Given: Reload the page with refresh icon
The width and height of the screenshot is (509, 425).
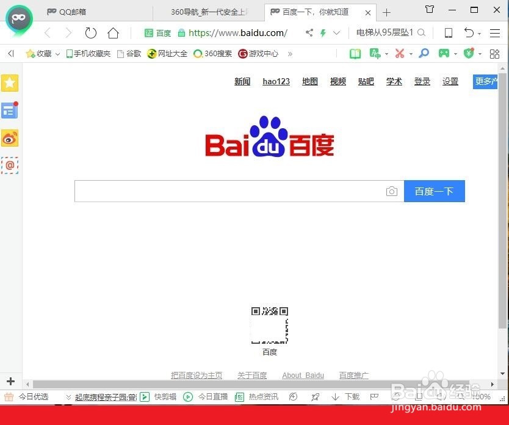Looking at the screenshot, I should point(91,33).
